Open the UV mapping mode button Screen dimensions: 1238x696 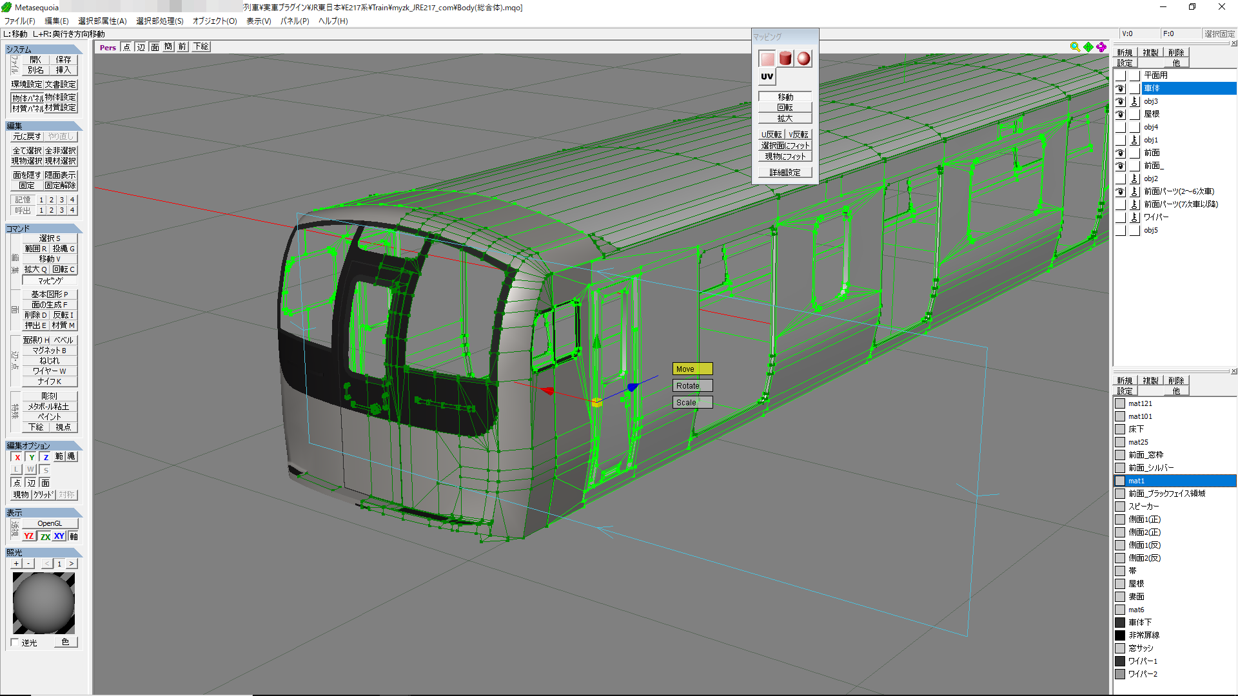[767, 77]
